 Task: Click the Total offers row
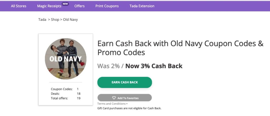tap(65, 98)
